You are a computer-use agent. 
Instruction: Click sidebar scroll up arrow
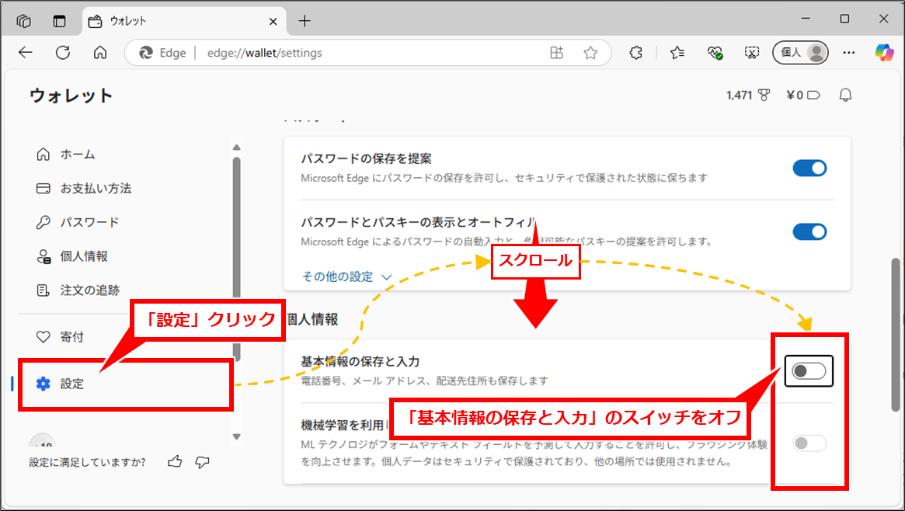click(237, 148)
